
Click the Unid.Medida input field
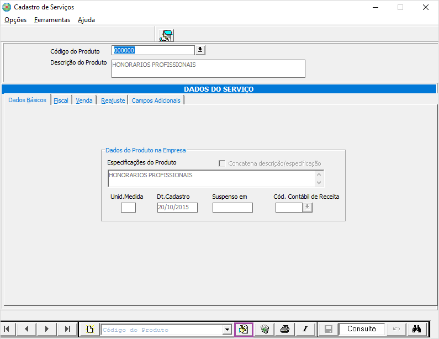(128, 208)
